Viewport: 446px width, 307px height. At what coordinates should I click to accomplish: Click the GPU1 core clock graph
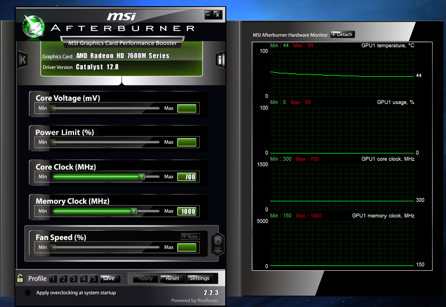342,187
